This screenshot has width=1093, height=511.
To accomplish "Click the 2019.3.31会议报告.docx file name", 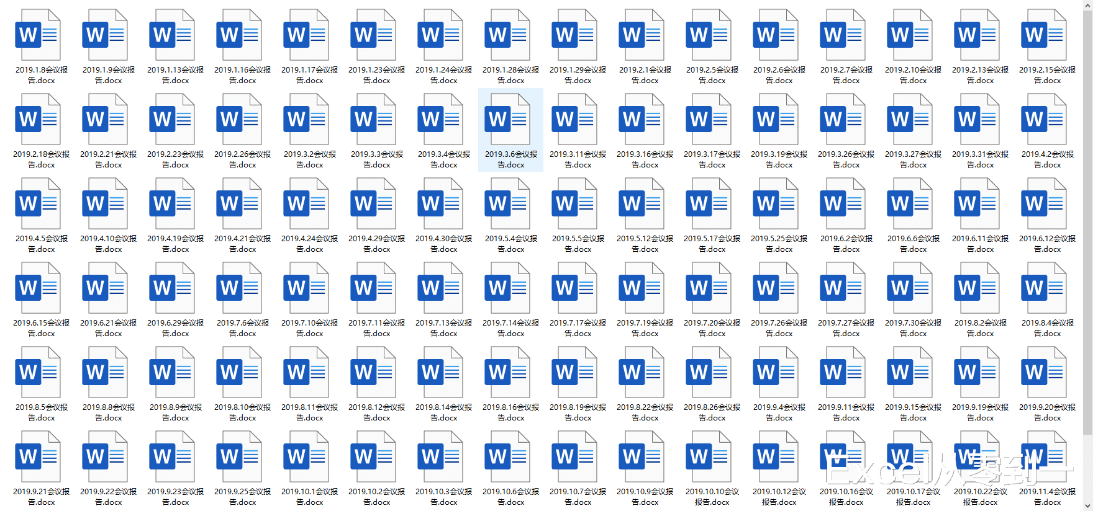I will coord(981,159).
